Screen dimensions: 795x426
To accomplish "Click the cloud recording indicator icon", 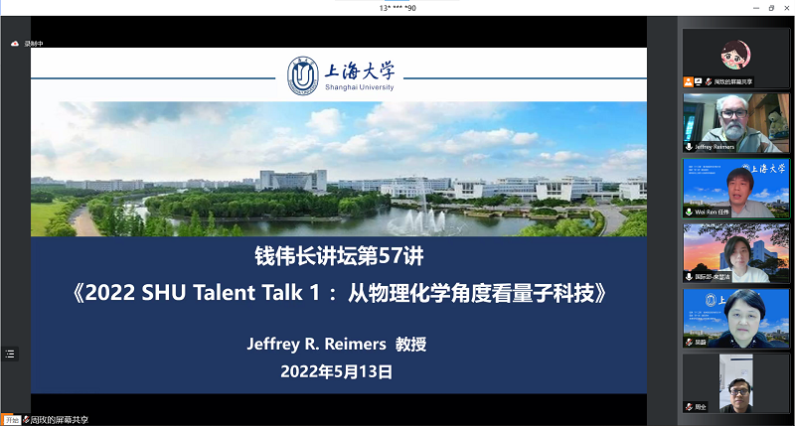I will [x=15, y=44].
